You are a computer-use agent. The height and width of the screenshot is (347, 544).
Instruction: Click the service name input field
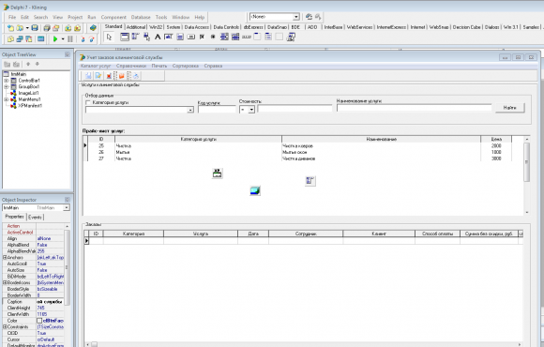click(x=414, y=108)
